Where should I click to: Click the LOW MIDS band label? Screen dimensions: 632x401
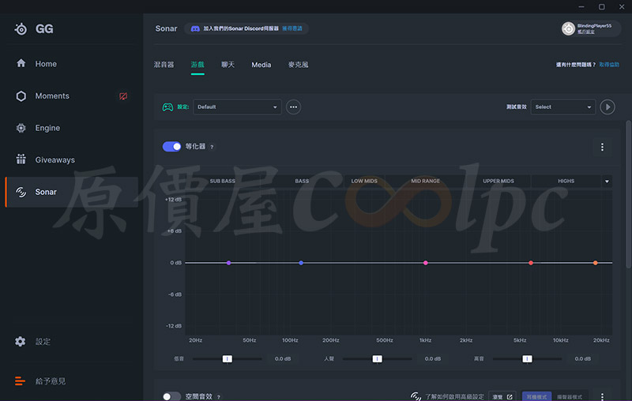click(364, 182)
